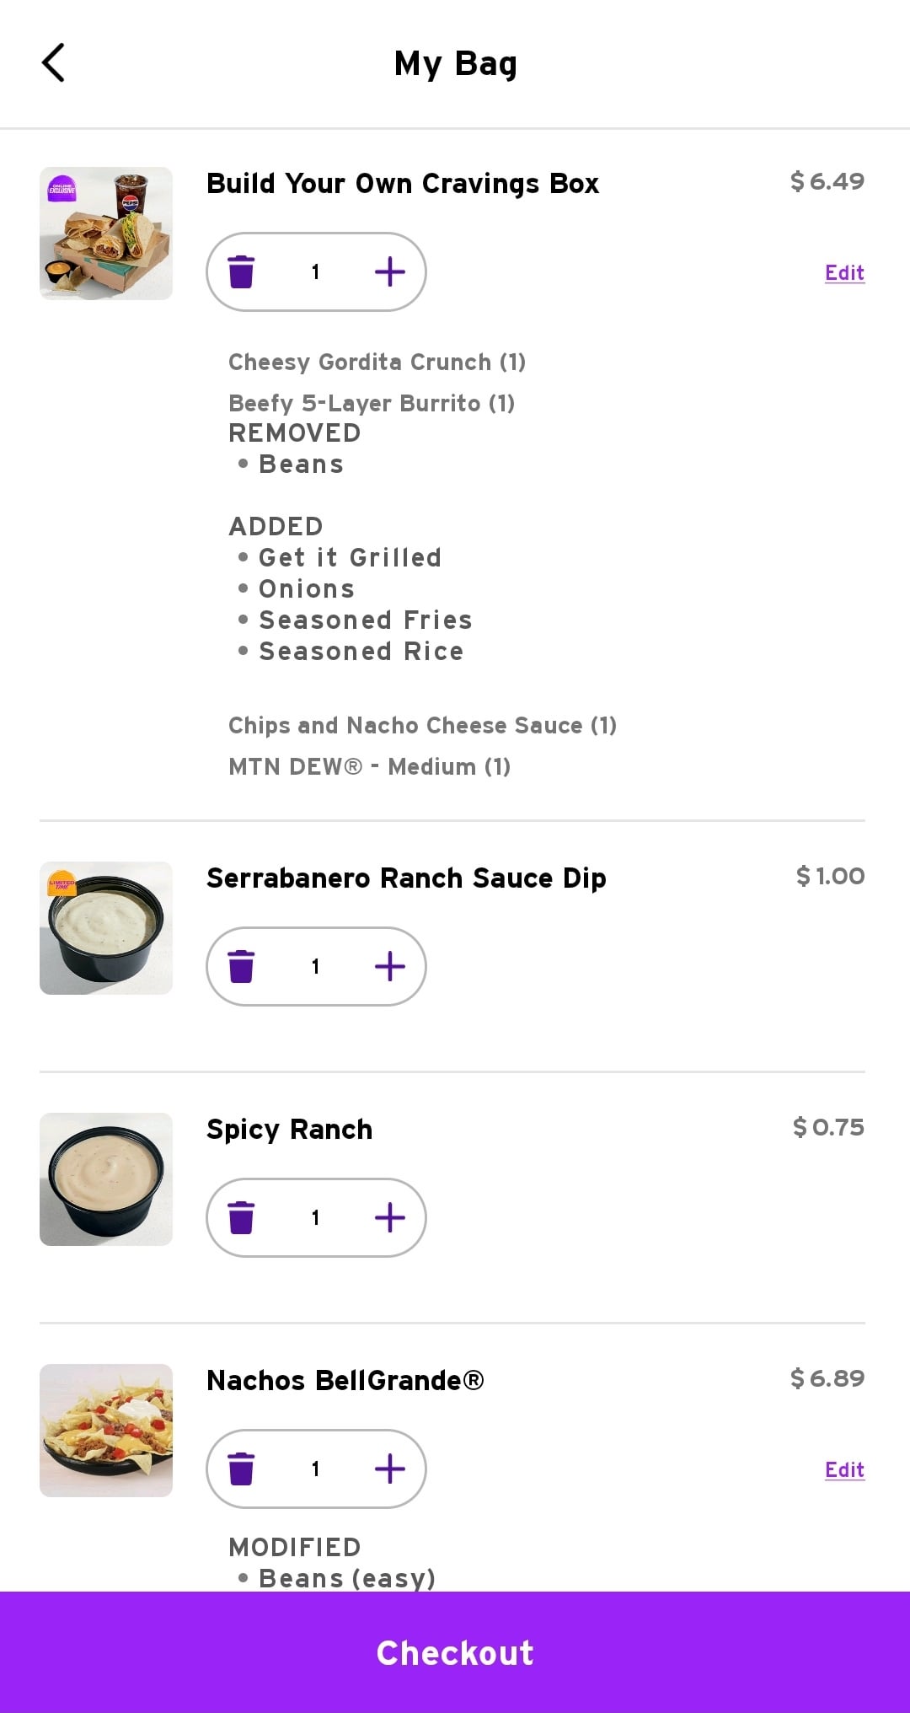Tap the Spicy Ranch item name
This screenshot has width=910, height=1713.
click(x=289, y=1130)
